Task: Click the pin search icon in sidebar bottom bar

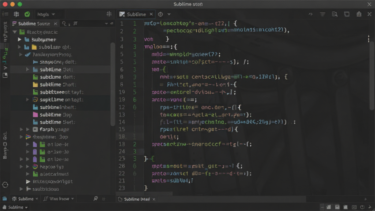Action: [96, 199]
